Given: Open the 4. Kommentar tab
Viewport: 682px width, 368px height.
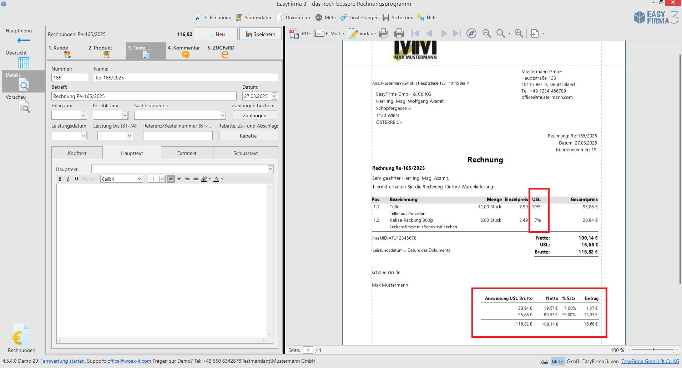Looking at the screenshot, I should point(184,51).
